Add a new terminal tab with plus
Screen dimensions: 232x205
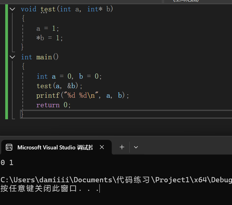122,147
